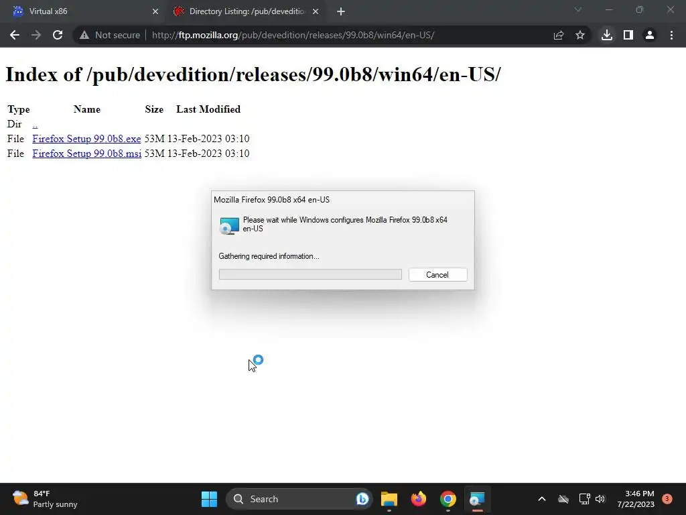Open a new tab with plus button
The height and width of the screenshot is (515, 686).
341,12
